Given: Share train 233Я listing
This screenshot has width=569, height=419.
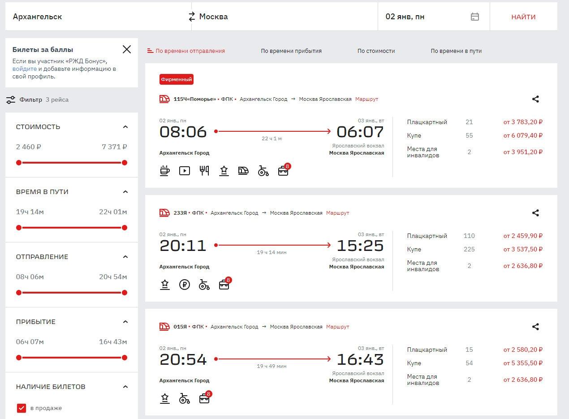Looking at the screenshot, I should 535,213.
